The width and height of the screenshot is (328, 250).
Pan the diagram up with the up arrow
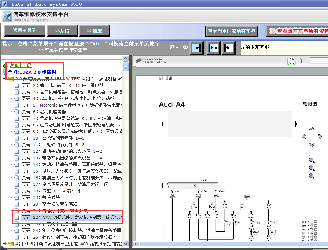[312, 129]
